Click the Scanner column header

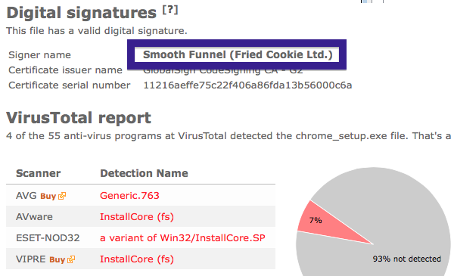39,173
